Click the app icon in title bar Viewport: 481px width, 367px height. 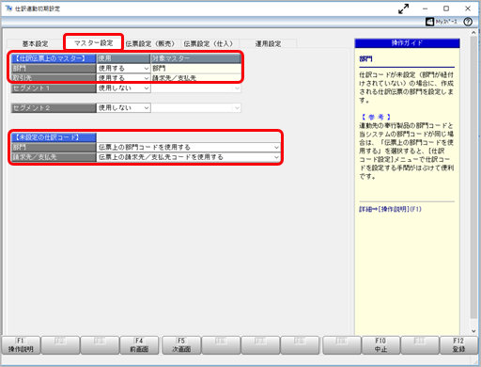[x=8, y=8]
